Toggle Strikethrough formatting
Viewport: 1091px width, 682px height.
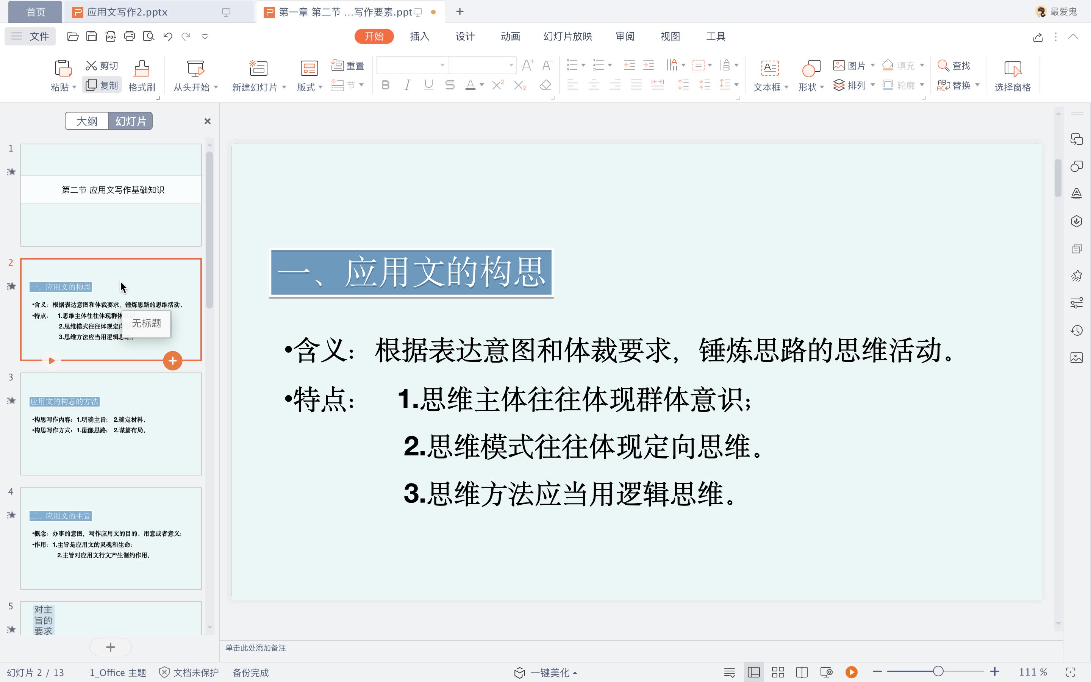[x=450, y=85]
